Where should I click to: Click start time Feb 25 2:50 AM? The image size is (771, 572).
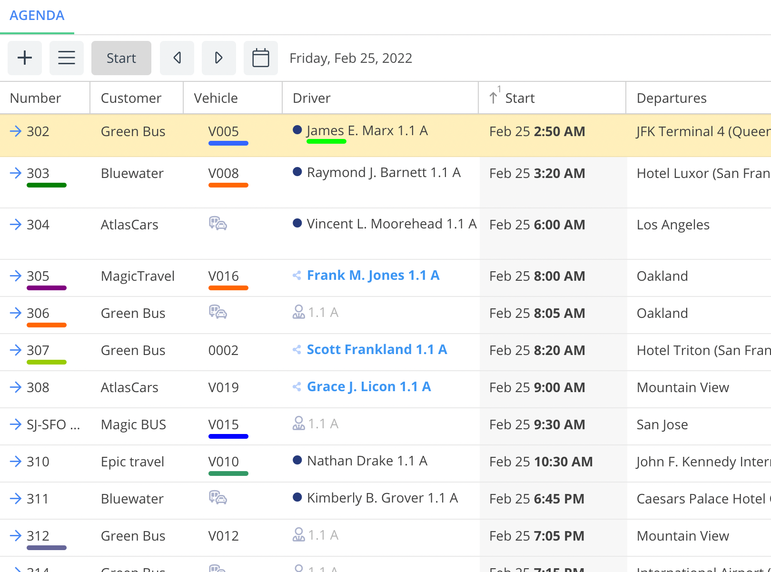(x=537, y=131)
